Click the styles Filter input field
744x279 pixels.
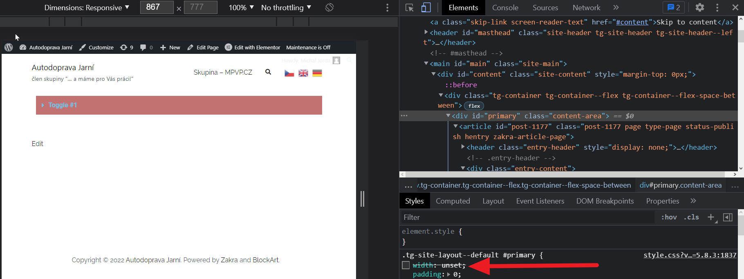(x=527, y=217)
